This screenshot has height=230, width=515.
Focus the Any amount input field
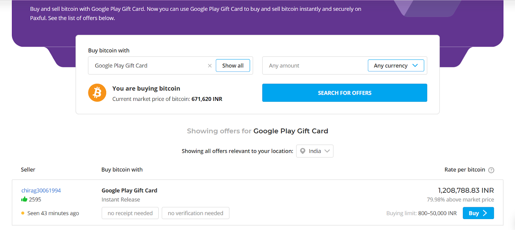pos(314,66)
